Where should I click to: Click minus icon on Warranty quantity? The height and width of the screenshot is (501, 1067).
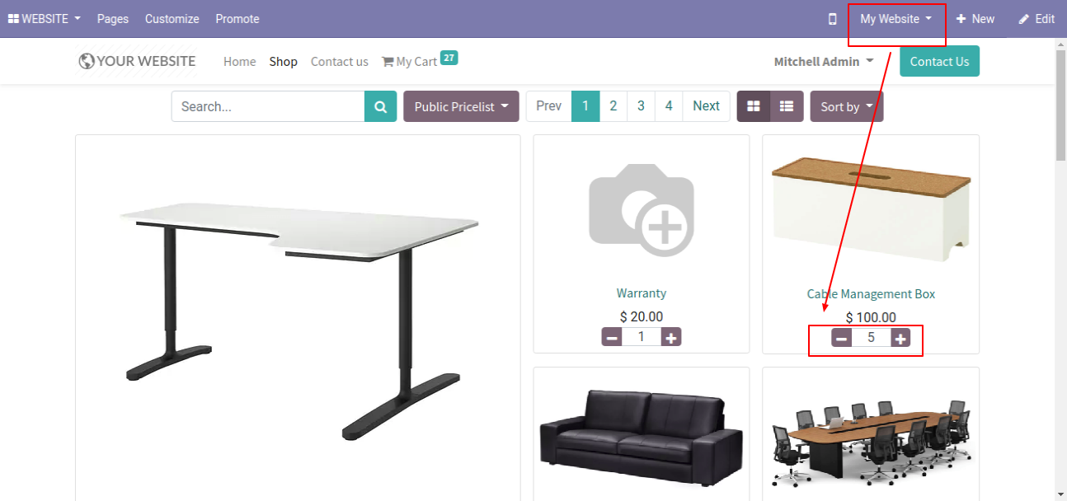[x=612, y=337]
